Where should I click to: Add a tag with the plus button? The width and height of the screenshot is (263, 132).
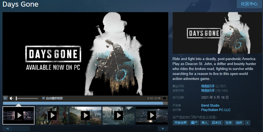[248, 123]
